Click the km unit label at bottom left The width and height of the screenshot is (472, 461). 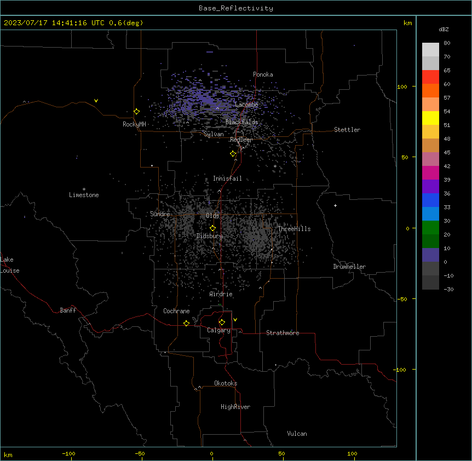coord(8,454)
